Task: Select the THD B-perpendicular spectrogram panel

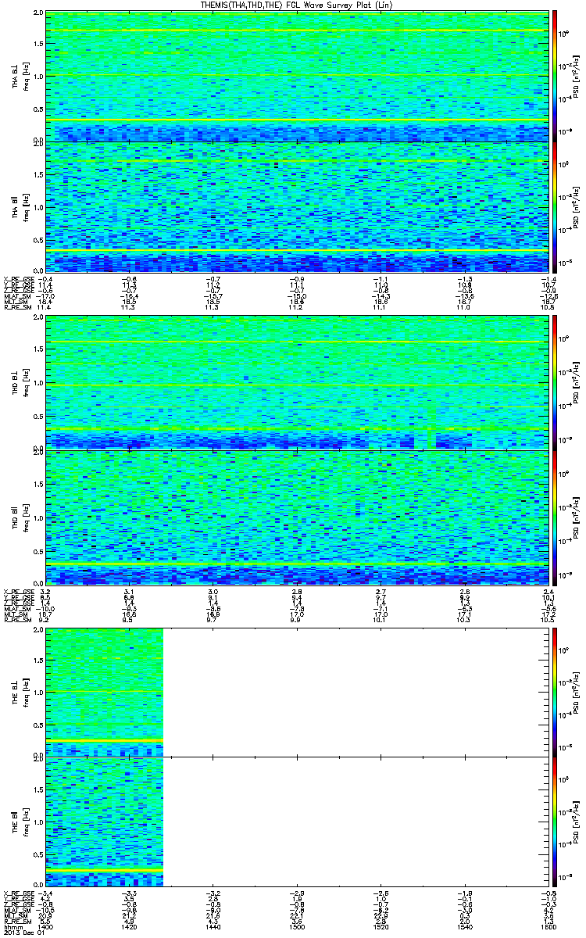Action: coord(295,383)
